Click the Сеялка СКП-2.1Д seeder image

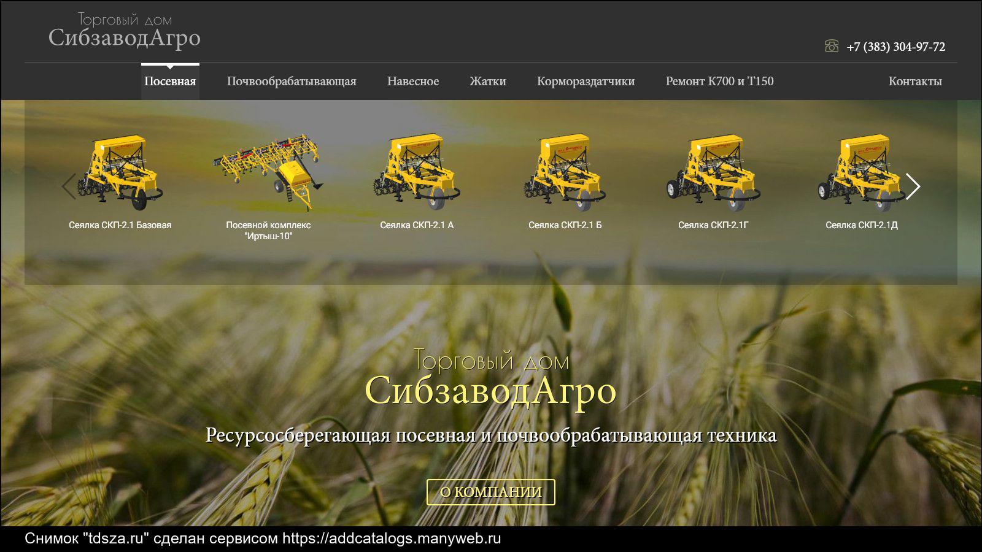tap(861, 172)
